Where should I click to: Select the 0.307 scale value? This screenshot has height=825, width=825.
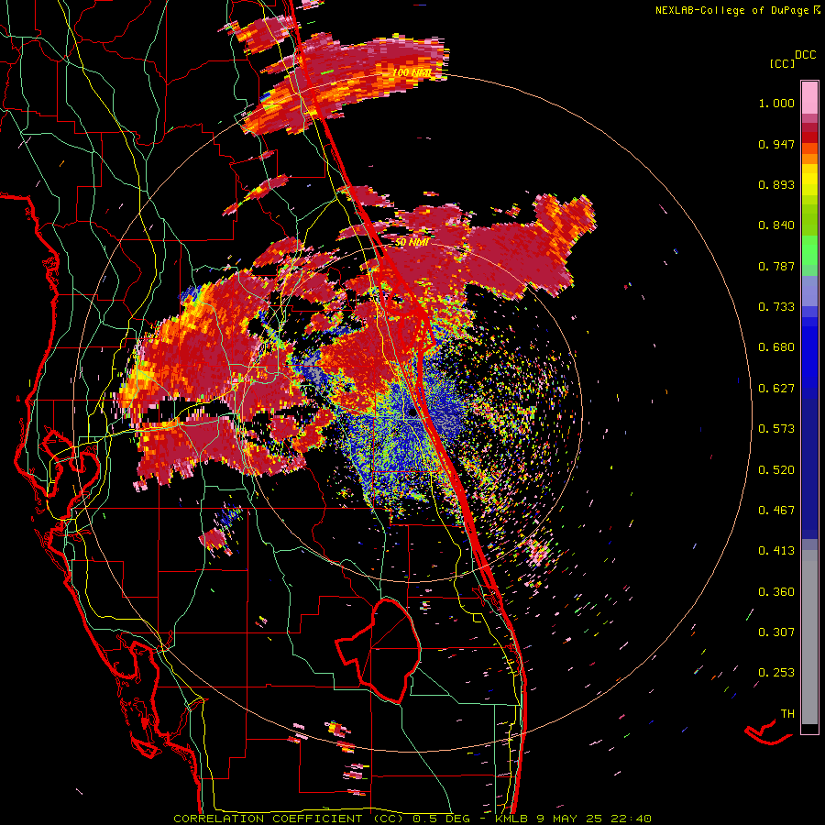point(776,632)
